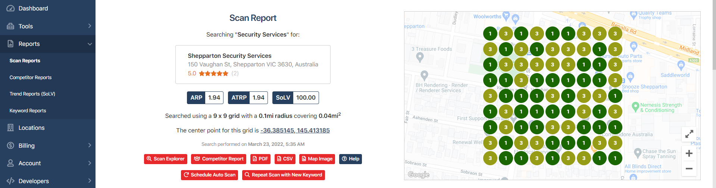Viewport: 716px width, 188px height.
Task: Collapse the Reports menu chevron
Action: click(90, 44)
